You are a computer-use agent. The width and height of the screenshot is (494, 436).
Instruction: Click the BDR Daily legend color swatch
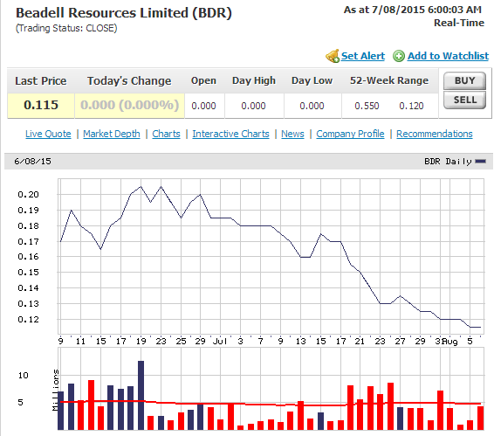(480, 162)
